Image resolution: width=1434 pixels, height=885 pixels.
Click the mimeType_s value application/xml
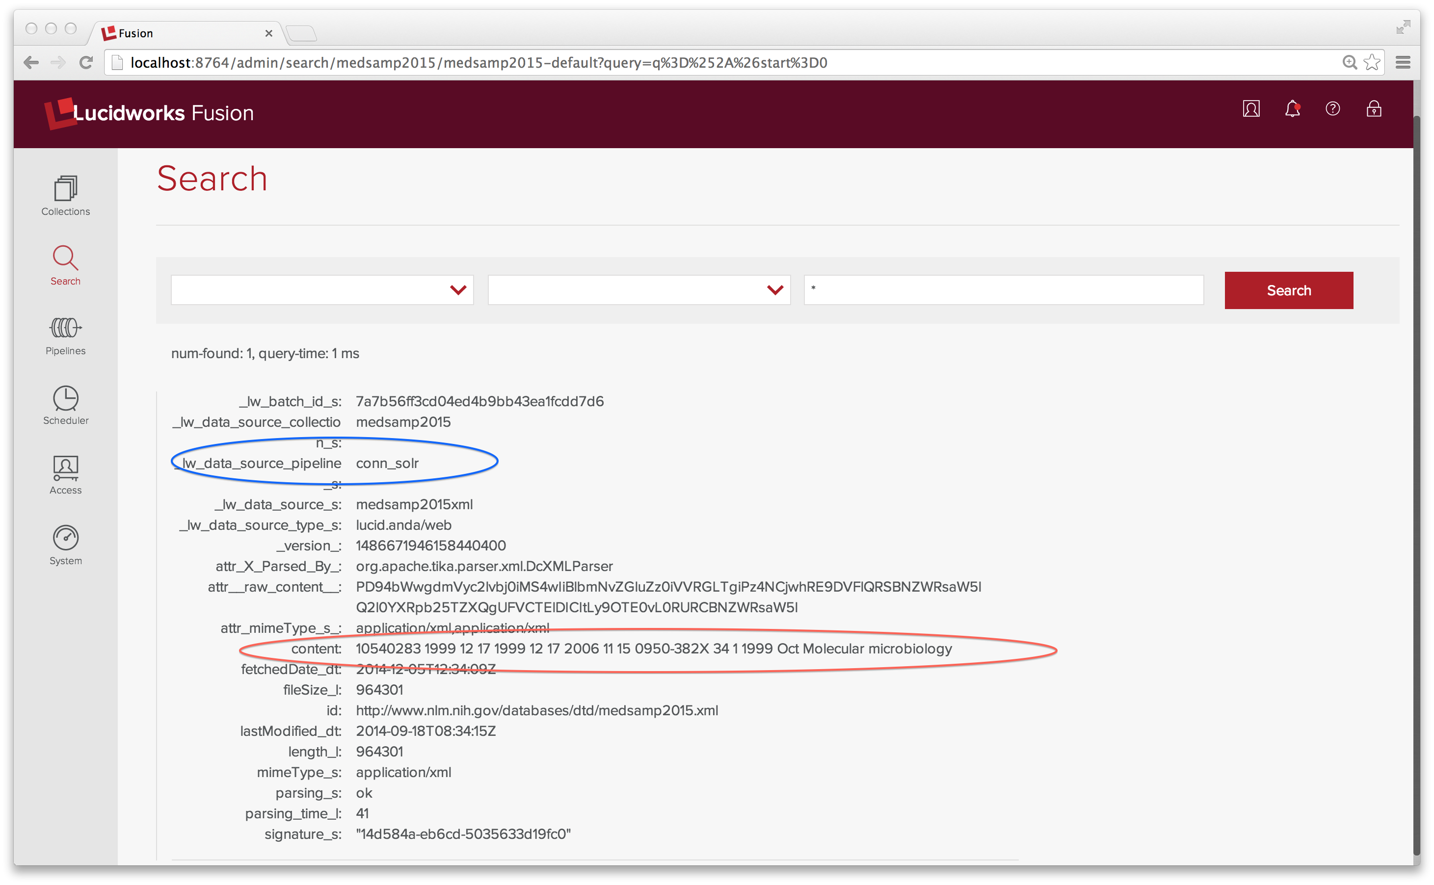[403, 773]
